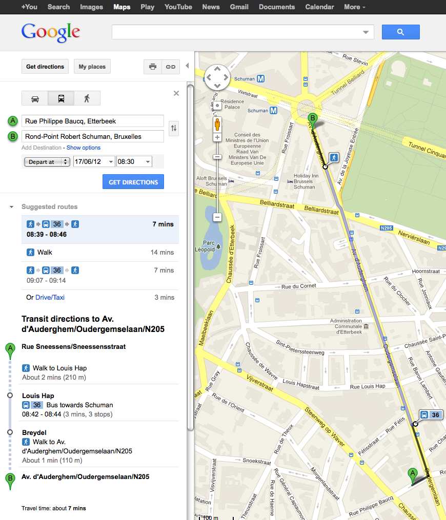Image resolution: width=446 pixels, height=520 pixels.
Task: Collapse the Suggested routes triangle
Action: 12,207
